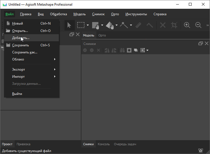Viewport: 210px width, 154px height.
Task: Switch to the Консоль tab
Action: [104, 144]
